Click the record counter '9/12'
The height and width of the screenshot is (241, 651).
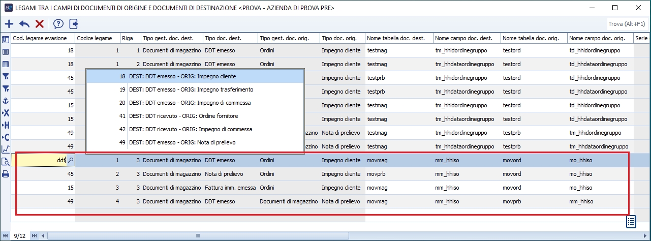click(x=20, y=236)
